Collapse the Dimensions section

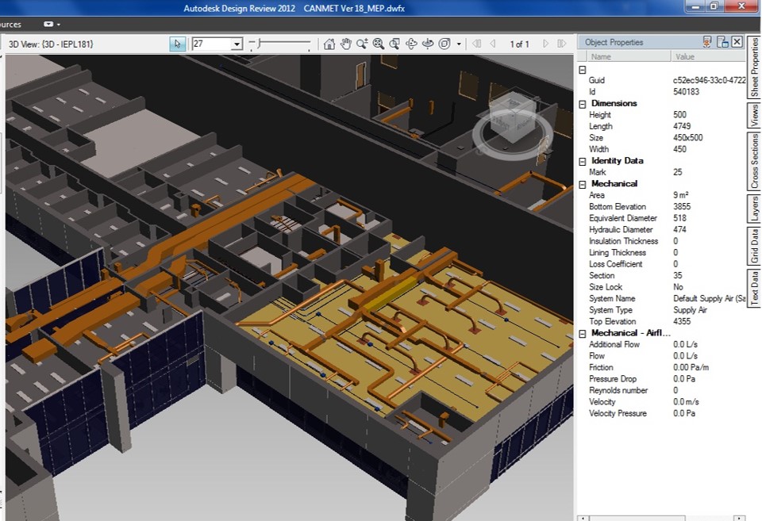(582, 103)
